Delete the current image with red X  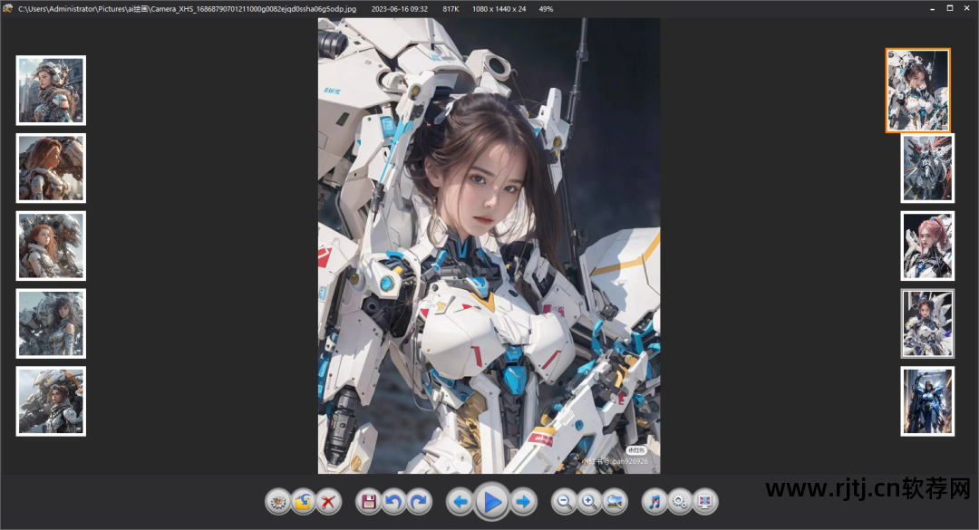pyautogui.click(x=329, y=501)
